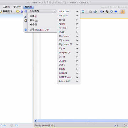
Task: Select the SQL 参考 menu entry
Action: coord(40,11)
